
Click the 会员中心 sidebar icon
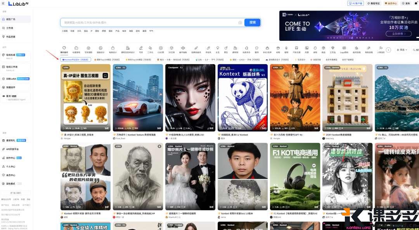(3, 175)
